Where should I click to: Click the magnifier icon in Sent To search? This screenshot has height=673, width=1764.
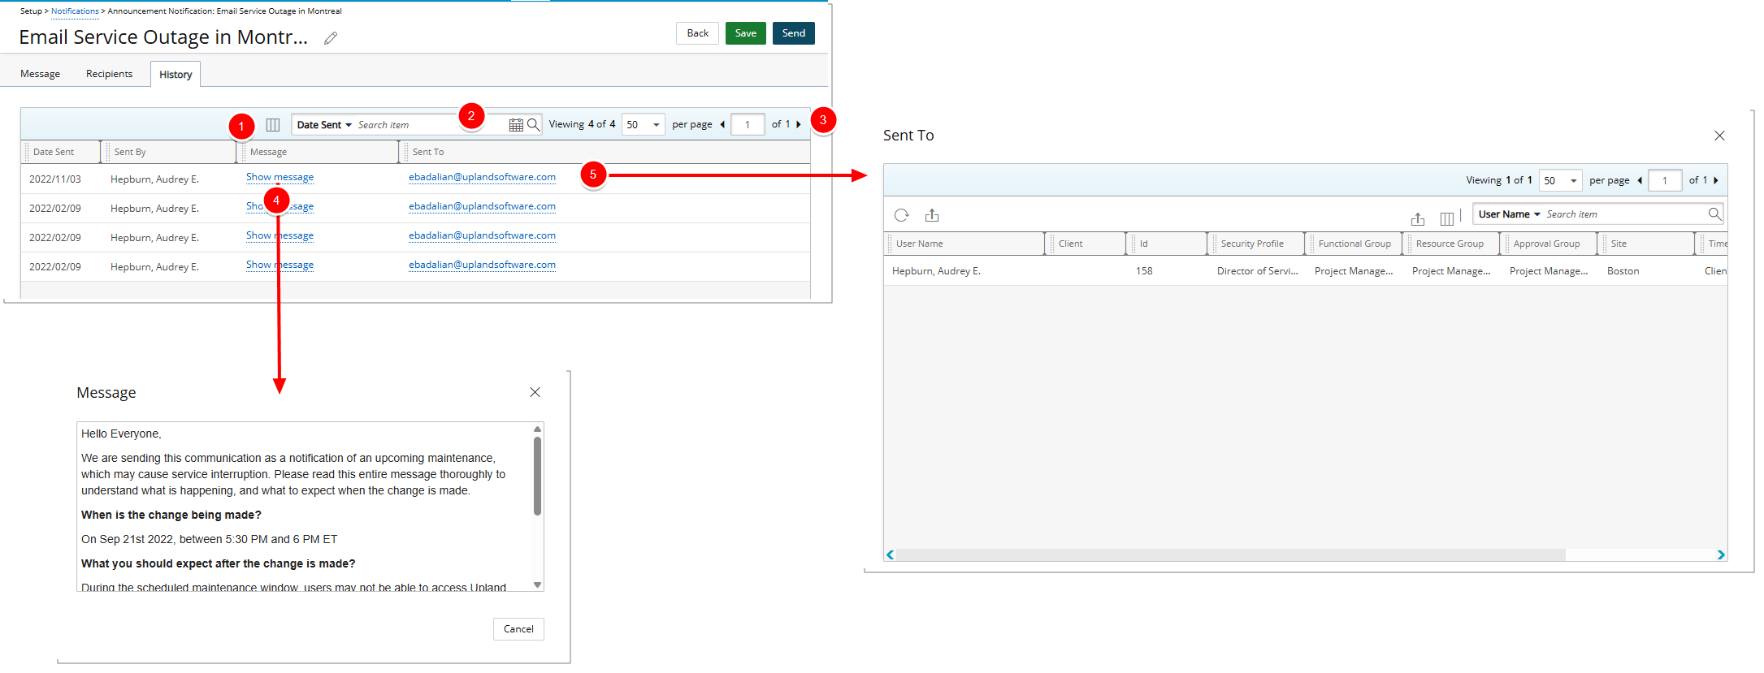pyautogui.click(x=1714, y=214)
